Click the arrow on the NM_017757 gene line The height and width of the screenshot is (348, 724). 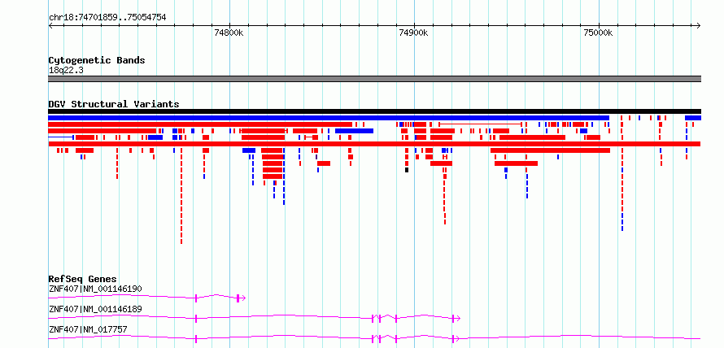[456, 339]
